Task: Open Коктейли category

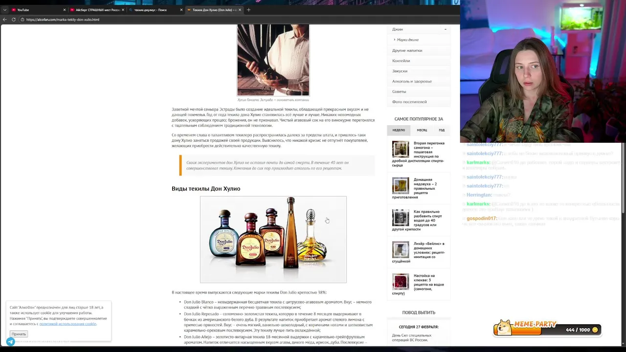Action: [401, 61]
